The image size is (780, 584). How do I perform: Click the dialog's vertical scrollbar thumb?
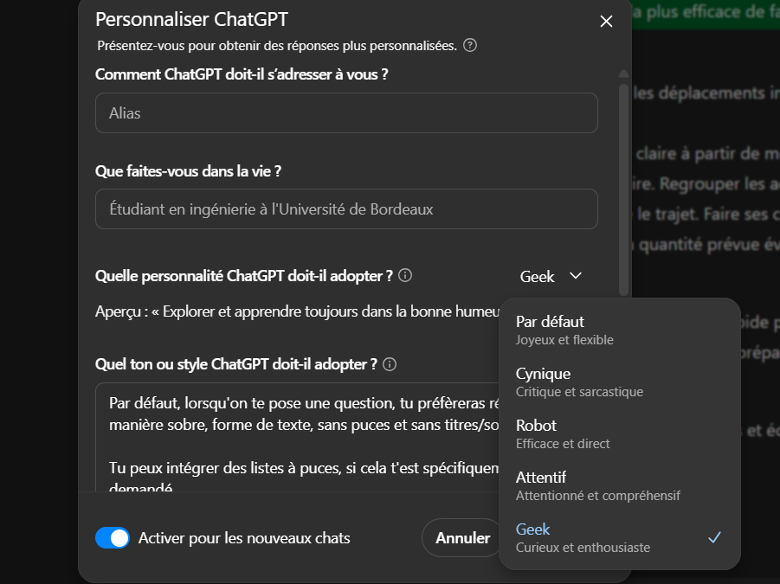[623, 173]
